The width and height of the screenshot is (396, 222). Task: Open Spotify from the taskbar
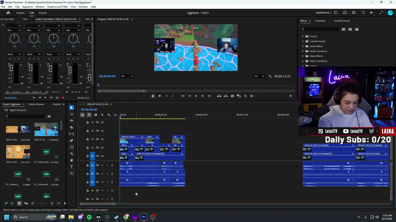pos(89,217)
